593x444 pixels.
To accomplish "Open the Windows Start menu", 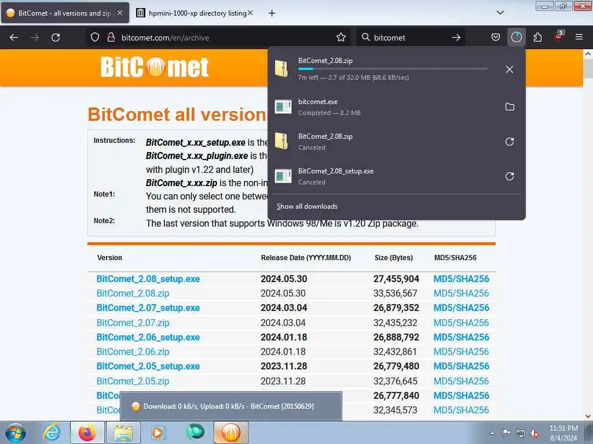I will click(16, 432).
